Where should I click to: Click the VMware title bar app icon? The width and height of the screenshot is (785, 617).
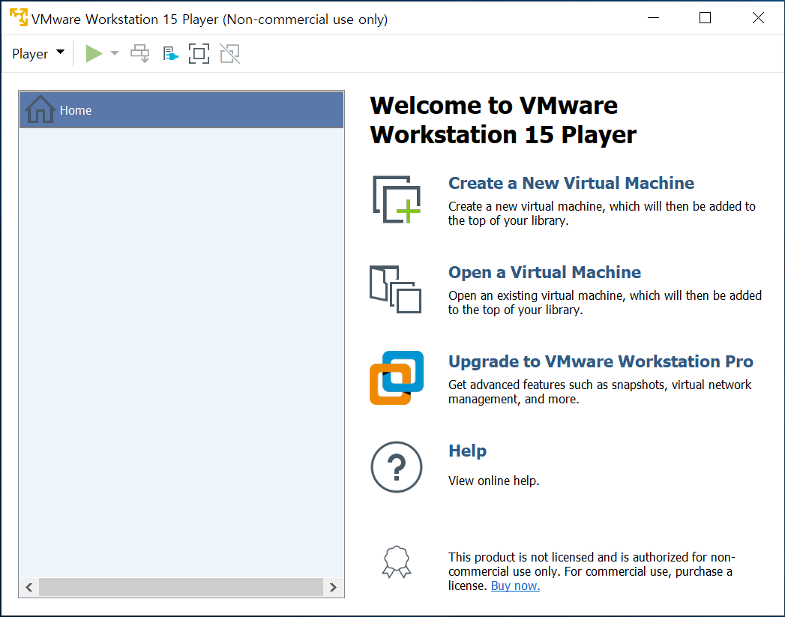pyautogui.click(x=19, y=17)
